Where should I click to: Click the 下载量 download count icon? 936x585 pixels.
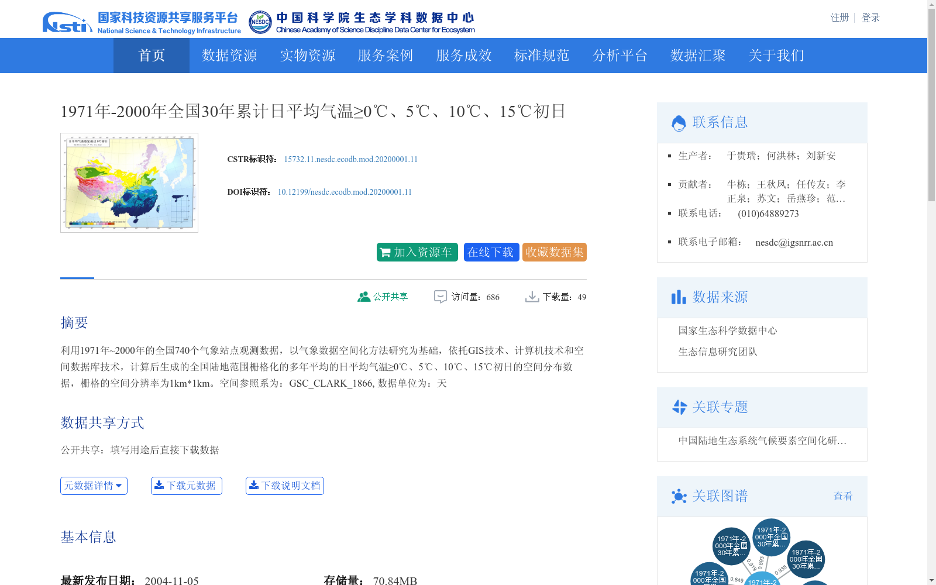point(532,297)
